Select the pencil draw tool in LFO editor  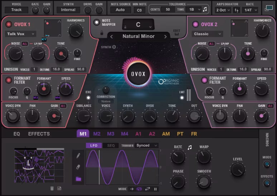point(78,156)
